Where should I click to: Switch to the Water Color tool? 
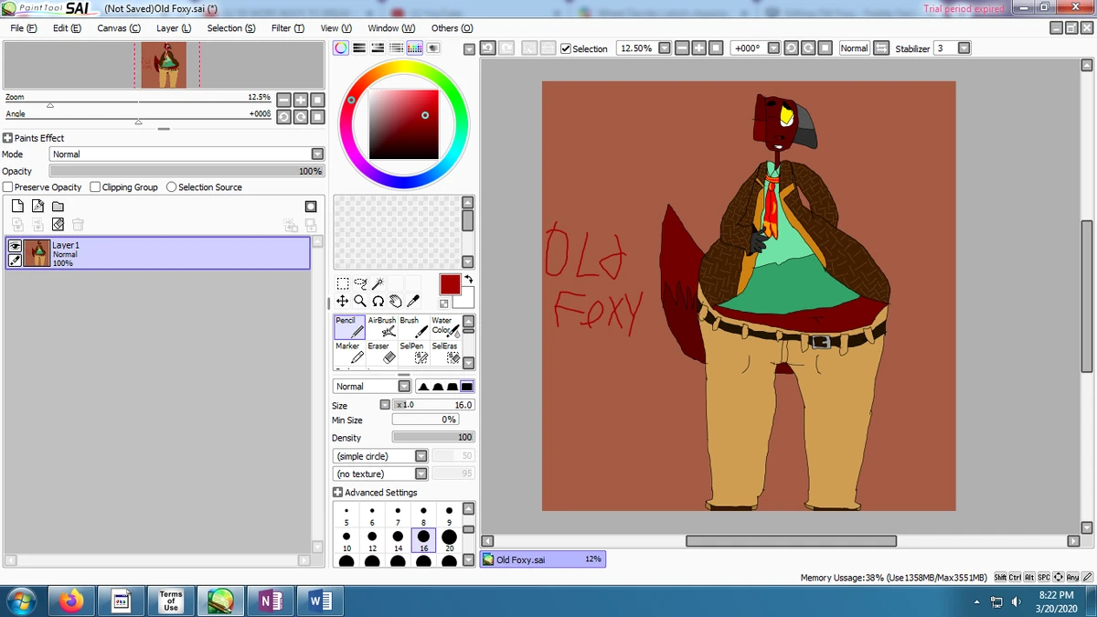coord(445,325)
